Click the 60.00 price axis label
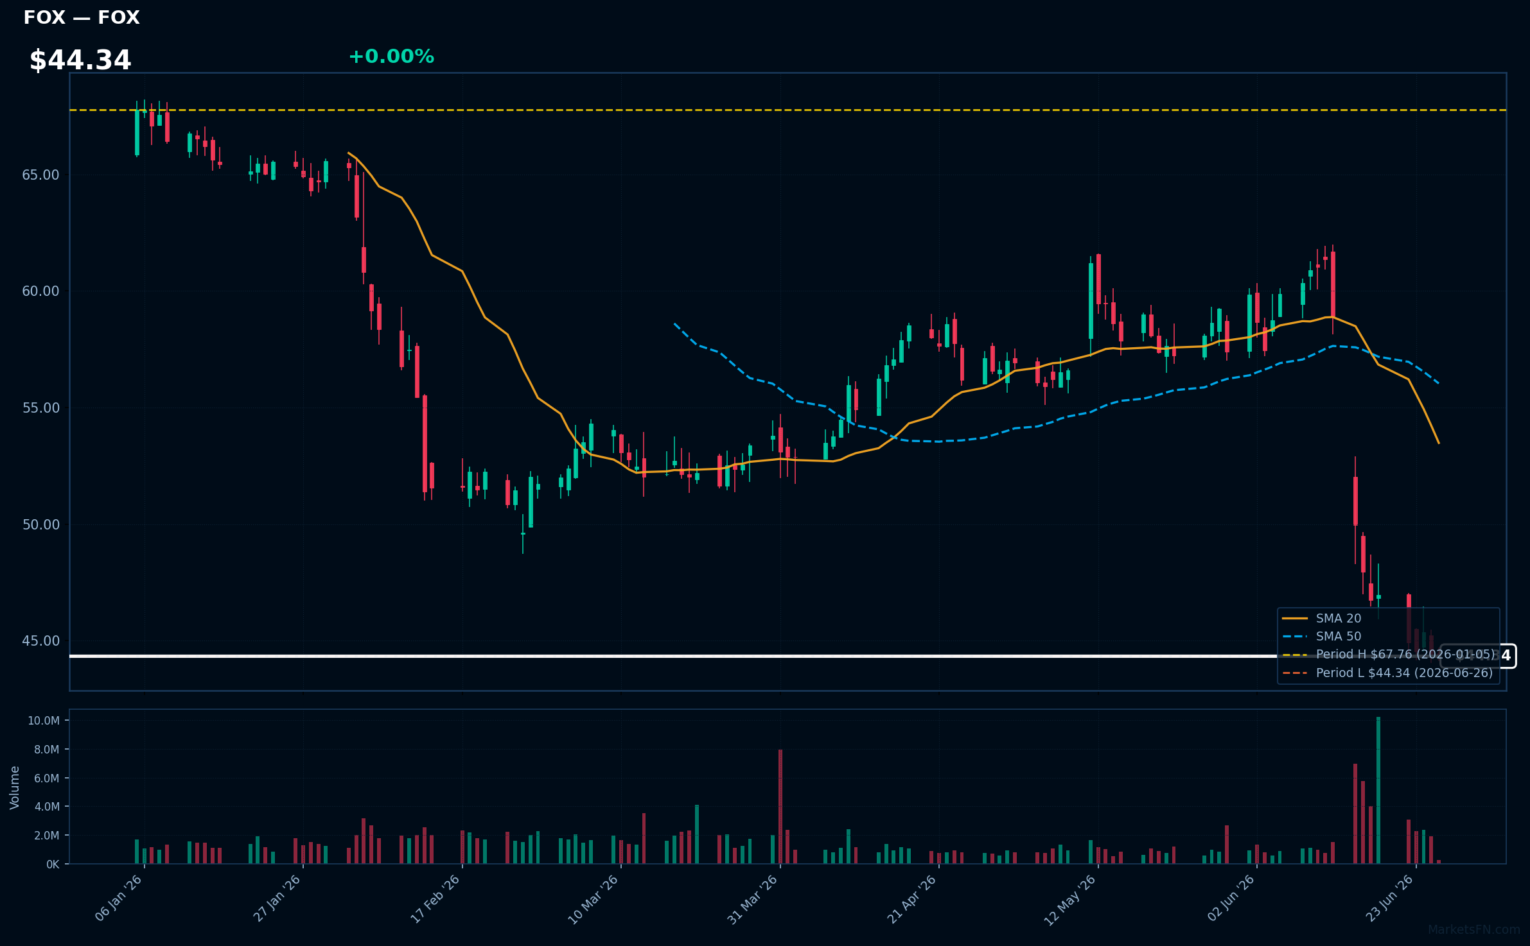1530x946 pixels. [40, 291]
